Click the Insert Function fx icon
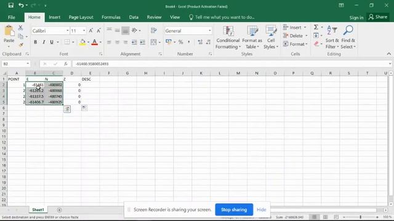The width and height of the screenshot is (394, 221). click(66, 64)
